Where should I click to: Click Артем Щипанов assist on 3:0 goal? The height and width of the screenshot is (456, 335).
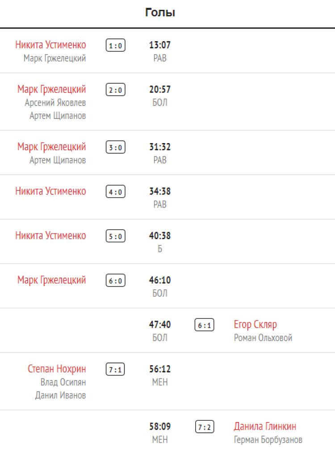coord(58,160)
